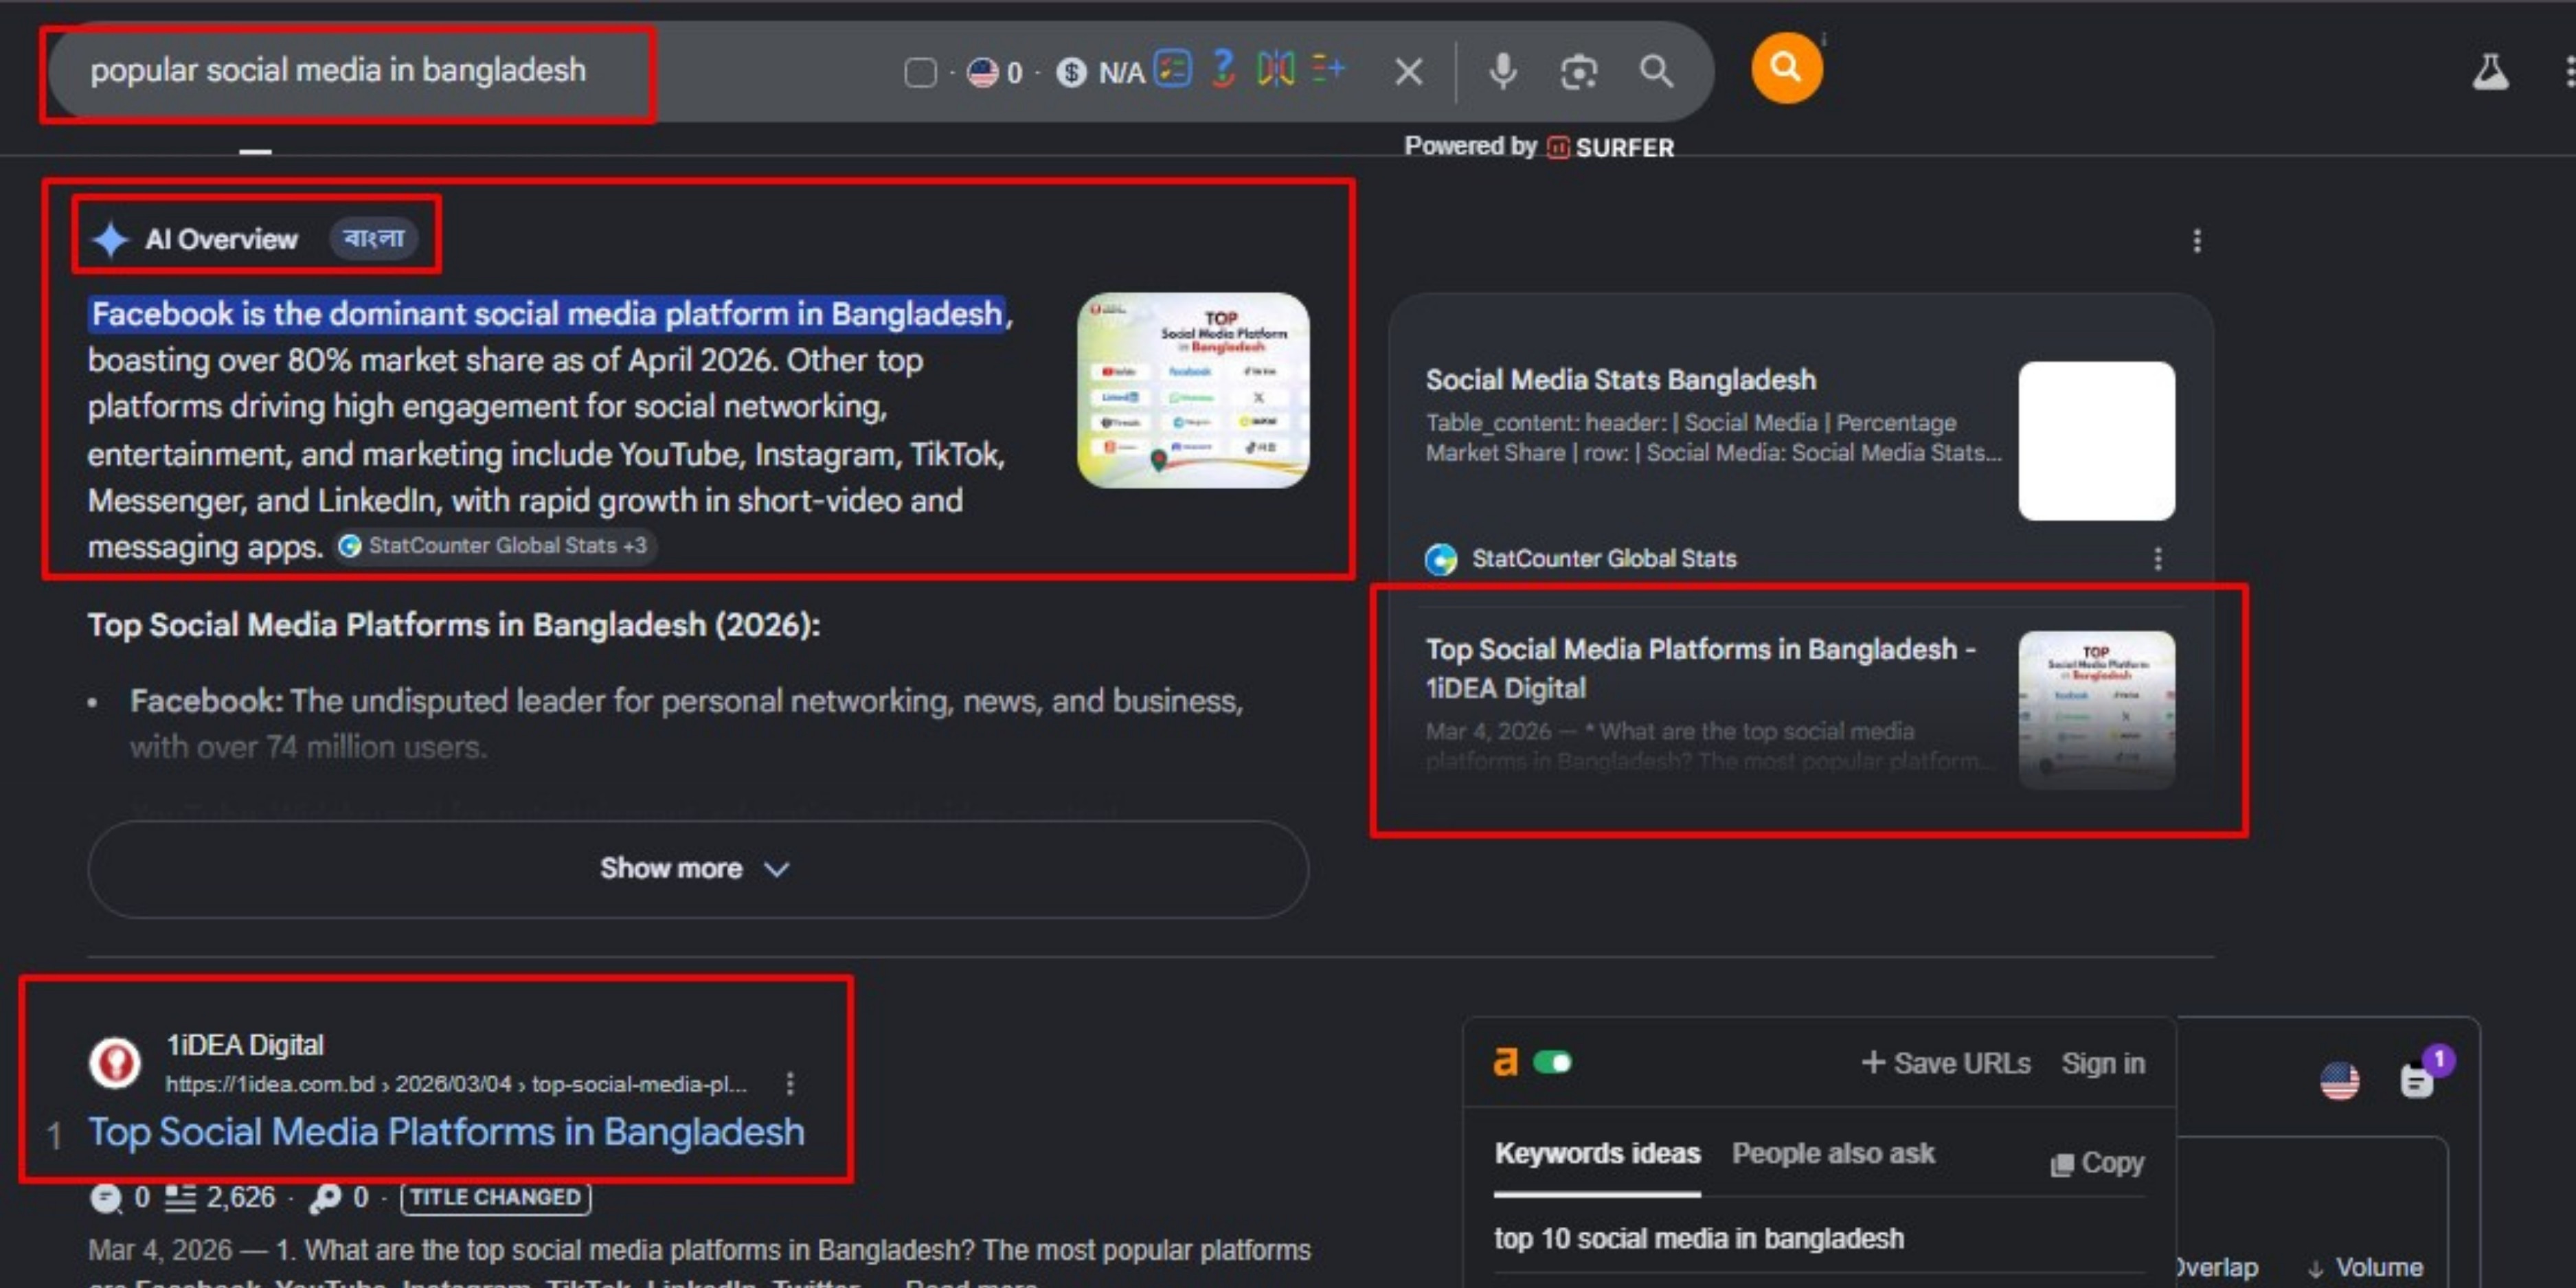Click the gray magnifier search icon
This screenshot has height=1288, width=2576.
[1656, 71]
